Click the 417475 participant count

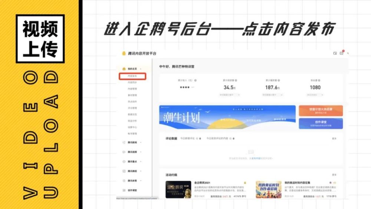[240, 196]
